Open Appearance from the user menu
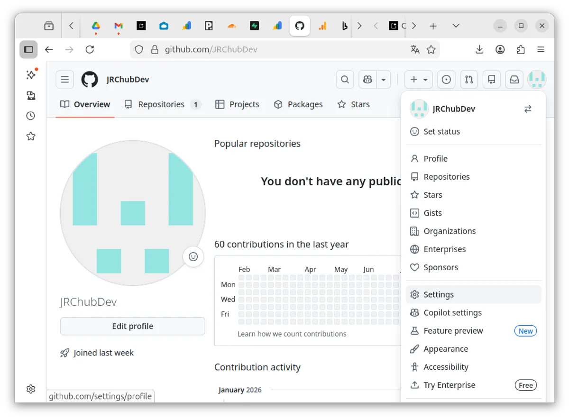Screen dimensions: 569x419 [x=473, y=349]
